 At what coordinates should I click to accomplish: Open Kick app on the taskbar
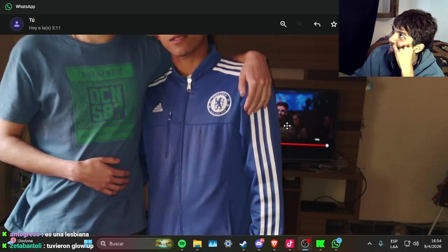pos(321,244)
